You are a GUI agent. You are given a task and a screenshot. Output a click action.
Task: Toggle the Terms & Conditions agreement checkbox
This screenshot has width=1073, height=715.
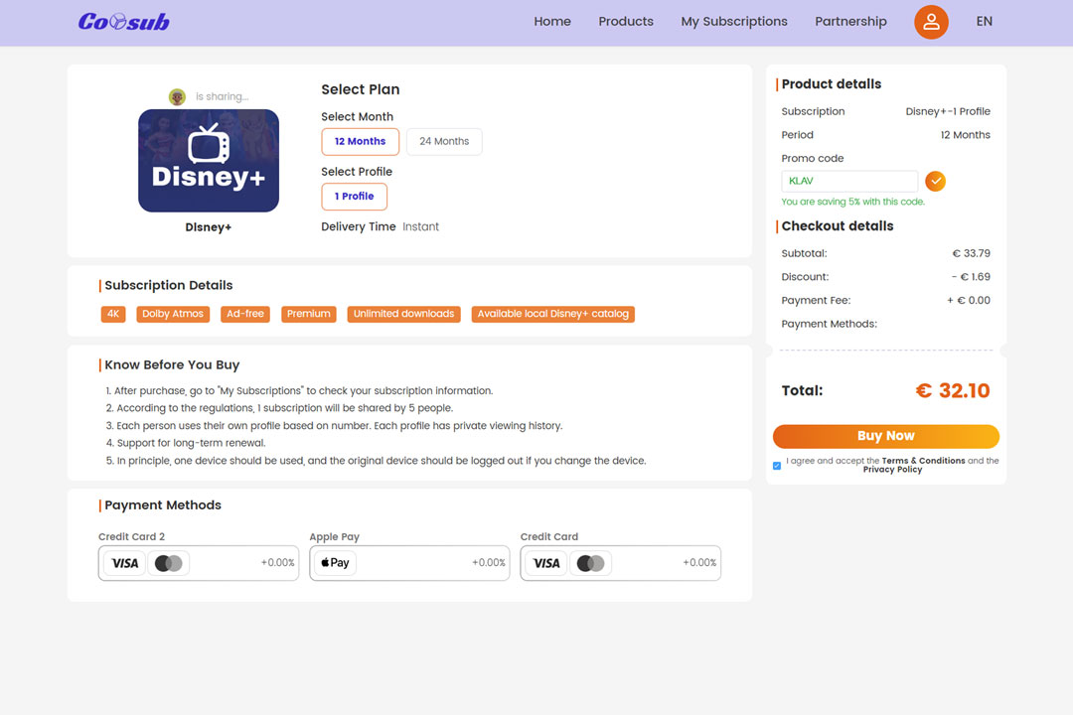[x=777, y=466]
